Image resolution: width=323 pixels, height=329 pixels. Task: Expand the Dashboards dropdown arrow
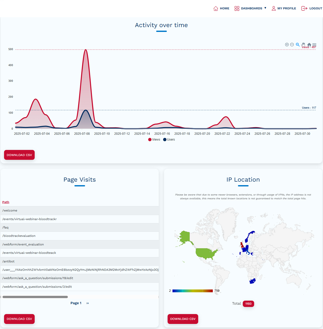(265, 8)
